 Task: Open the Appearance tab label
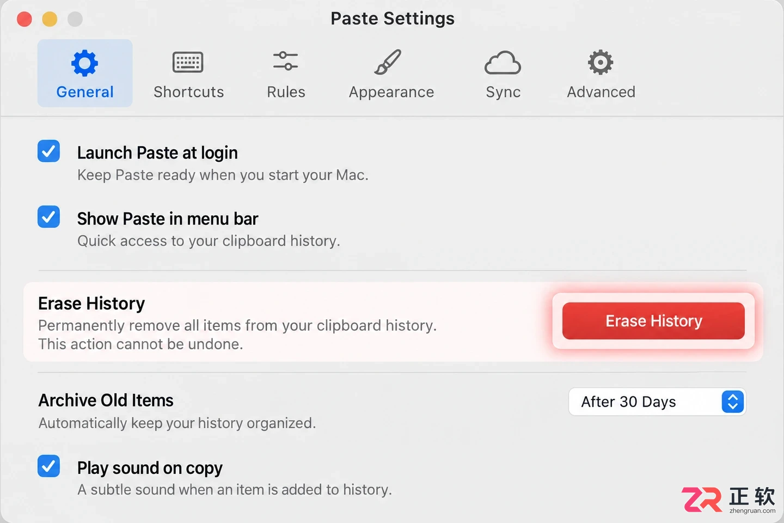pos(391,93)
